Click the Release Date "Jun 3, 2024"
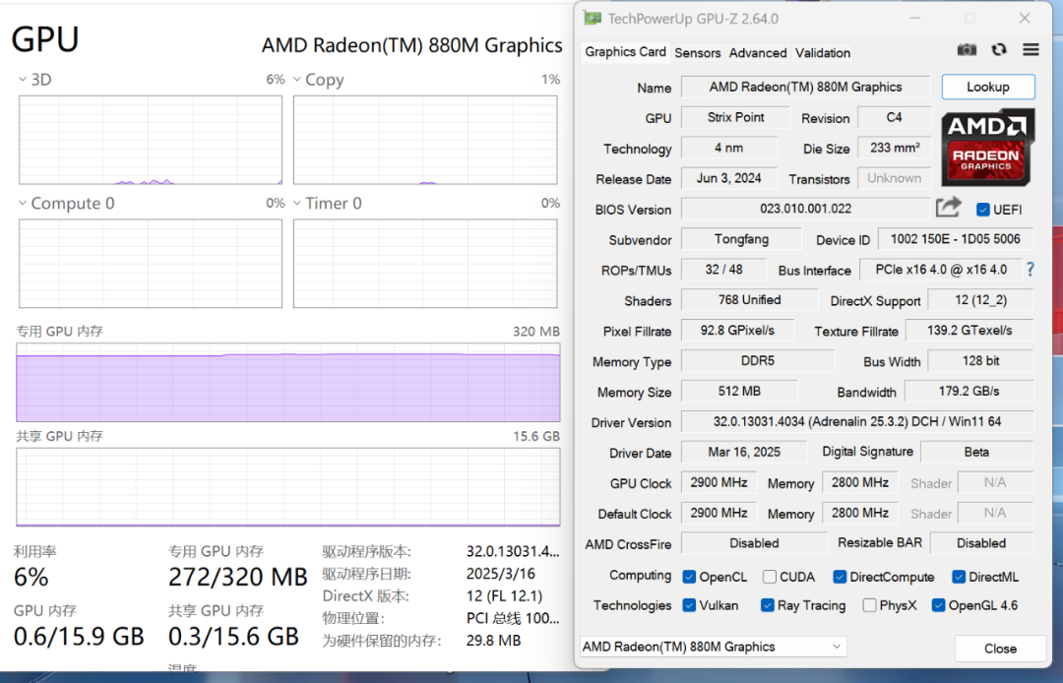1063x683 pixels. [x=728, y=178]
